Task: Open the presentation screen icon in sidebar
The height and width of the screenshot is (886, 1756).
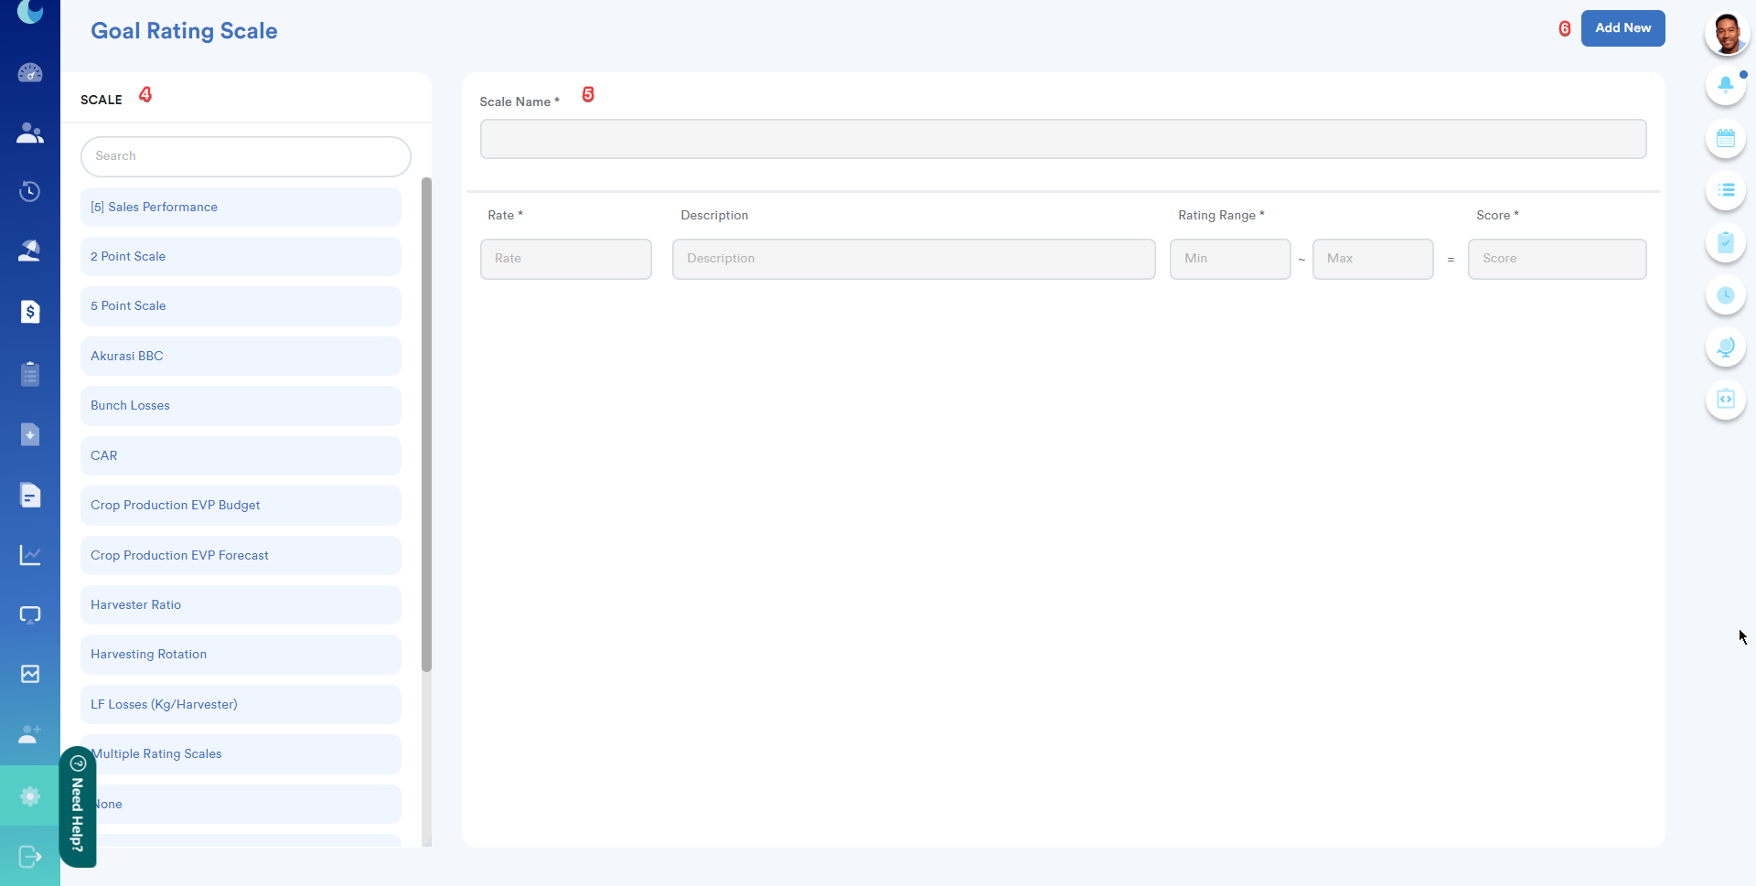Action: tap(30, 614)
